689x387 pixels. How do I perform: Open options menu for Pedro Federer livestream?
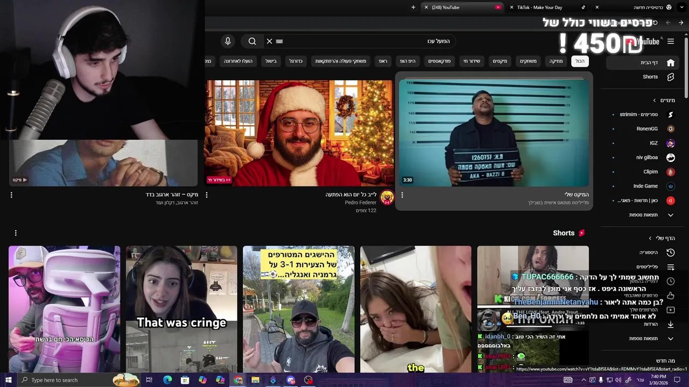tap(207, 195)
